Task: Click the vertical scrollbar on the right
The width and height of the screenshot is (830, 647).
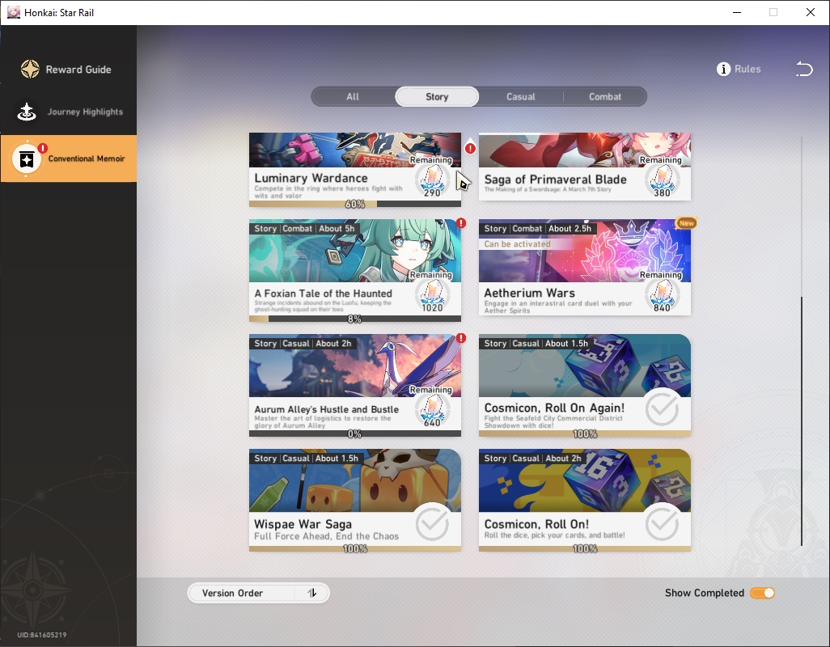Action: [x=802, y=421]
